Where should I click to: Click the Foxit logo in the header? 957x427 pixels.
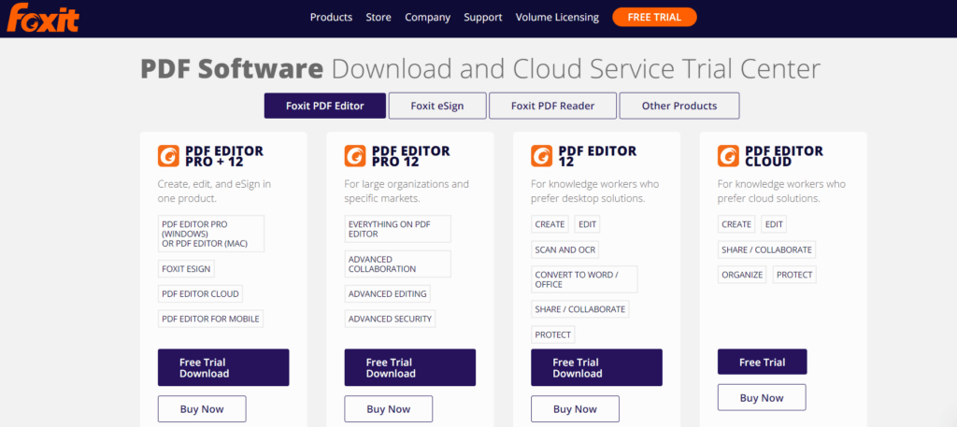(x=43, y=18)
